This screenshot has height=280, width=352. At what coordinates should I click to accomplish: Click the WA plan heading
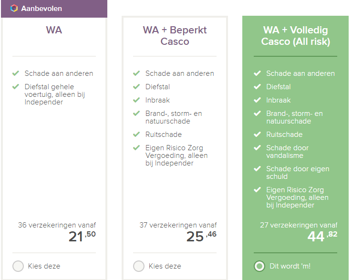(54, 30)
